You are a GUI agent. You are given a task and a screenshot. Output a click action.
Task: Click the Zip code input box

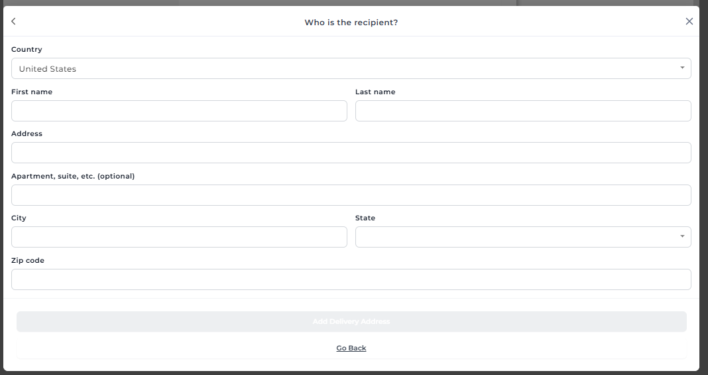point(351,279)
